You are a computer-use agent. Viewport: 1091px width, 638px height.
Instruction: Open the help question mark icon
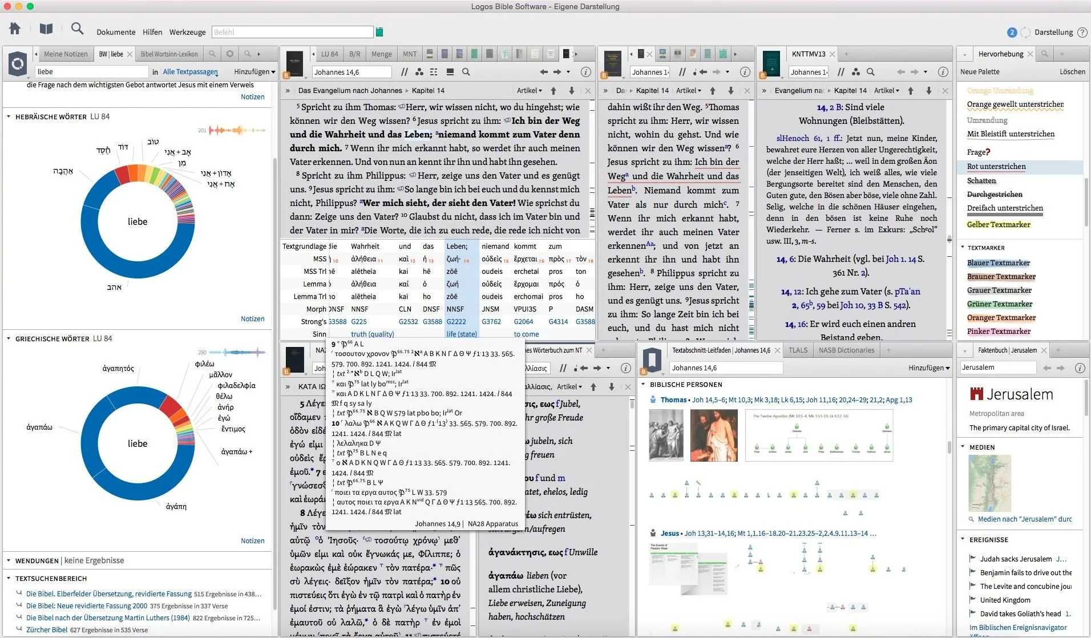click(x=1082, y=33)
